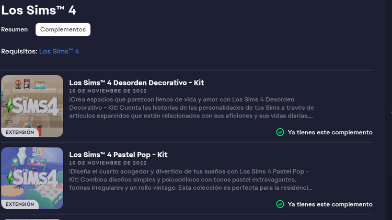
Task: Open the Los Sims™ 4 requisitos link
Action: (59, 51)
